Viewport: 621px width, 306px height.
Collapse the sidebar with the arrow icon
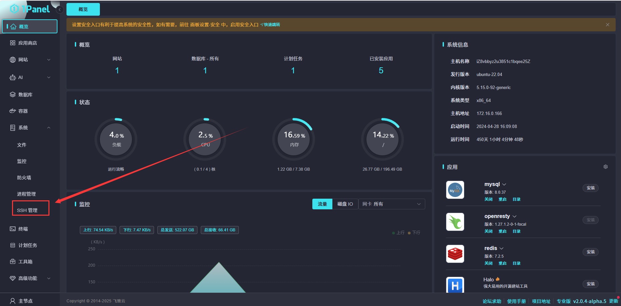coord(59,9)
